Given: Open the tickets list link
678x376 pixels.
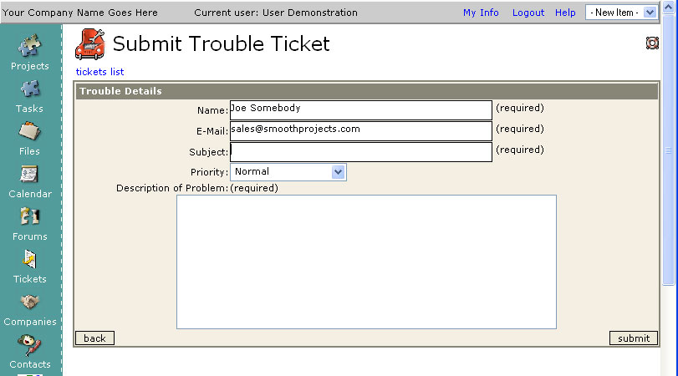Looking at the screenshot, I should pyautogui.click(x=99, y=72).
